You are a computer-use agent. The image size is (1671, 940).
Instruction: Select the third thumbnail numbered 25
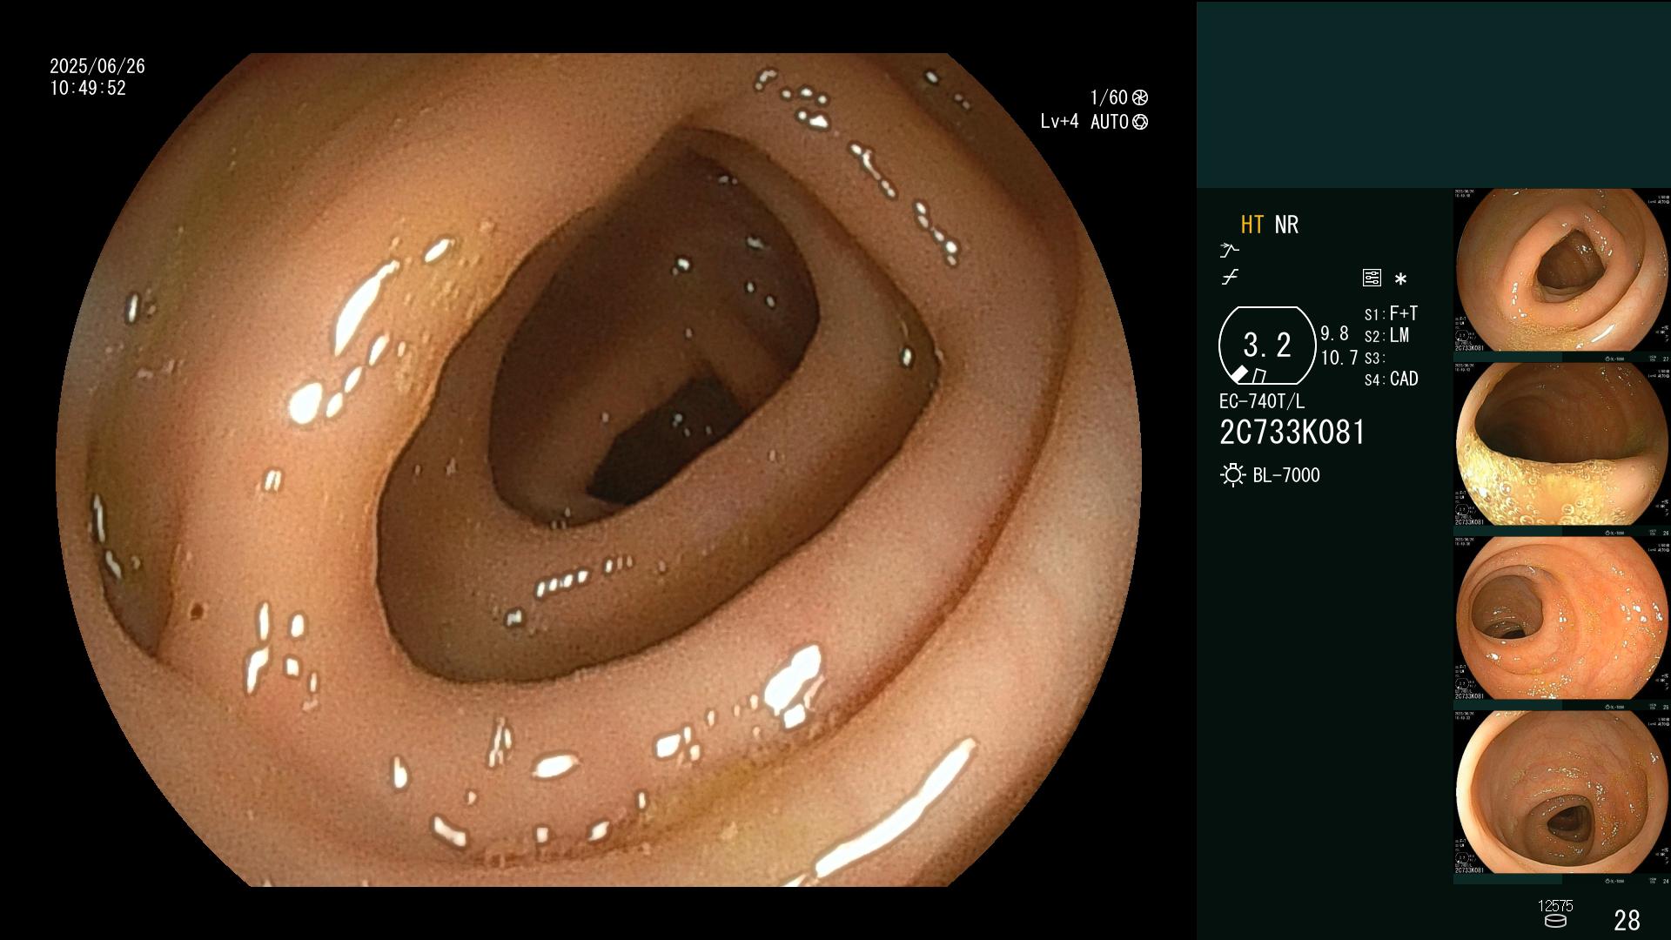pyautogui.click(x=1562, y=623)
